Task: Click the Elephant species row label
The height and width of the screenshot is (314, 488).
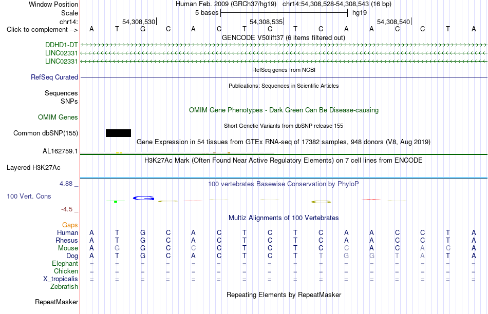Action: pyautogui.click(x=65, y=263)
